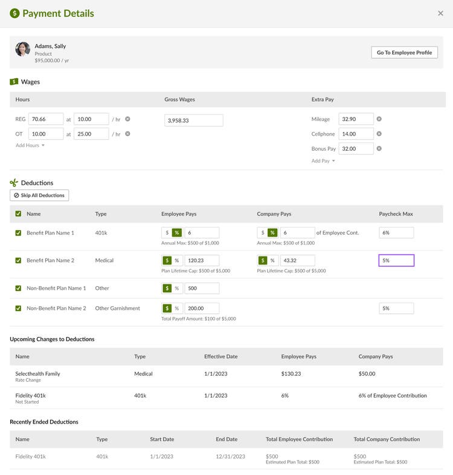Switch Benefit Plan 1 employee pay to dollars

167,232
